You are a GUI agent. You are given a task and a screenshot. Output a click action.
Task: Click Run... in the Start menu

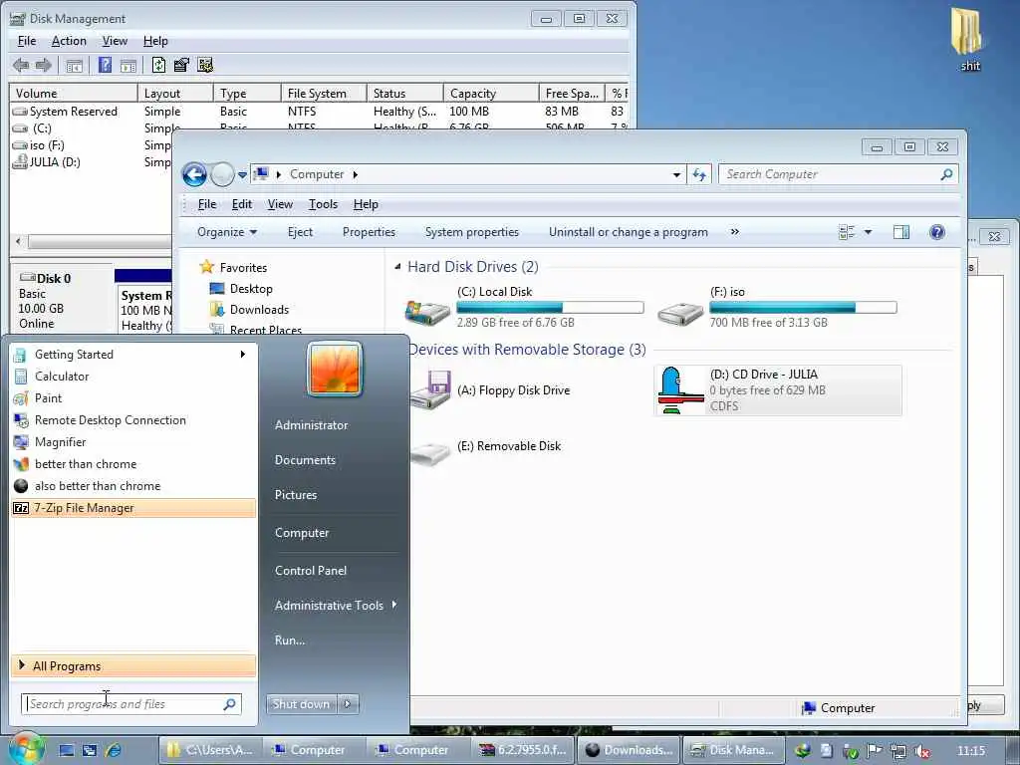coord(290,640)
